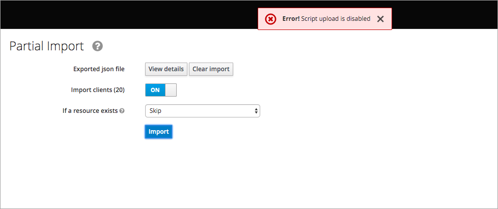This screenshot has height=209, width=498.
Task: Click the black header bar at top
Action: [127, 15]
